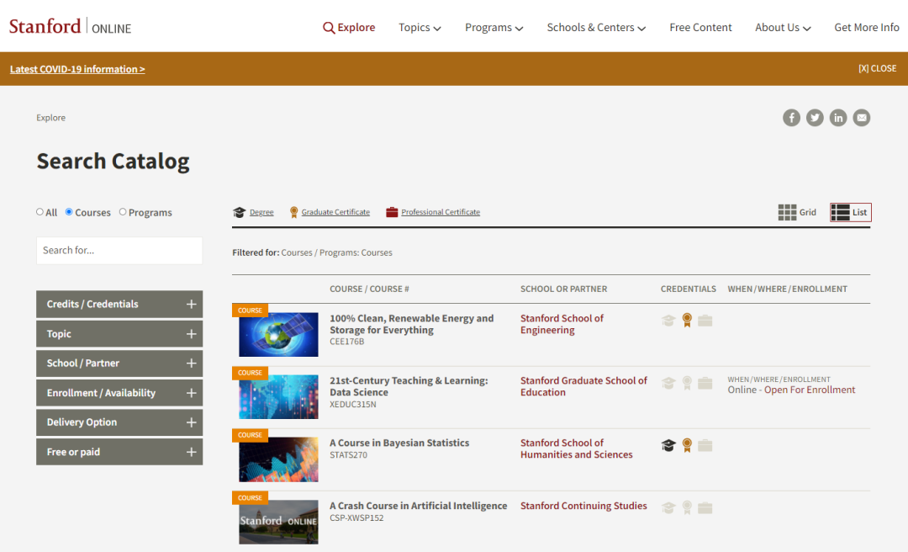Switch to Grid view icon
908x552 pixels.
pyautogui.click(x=787, y=212)
